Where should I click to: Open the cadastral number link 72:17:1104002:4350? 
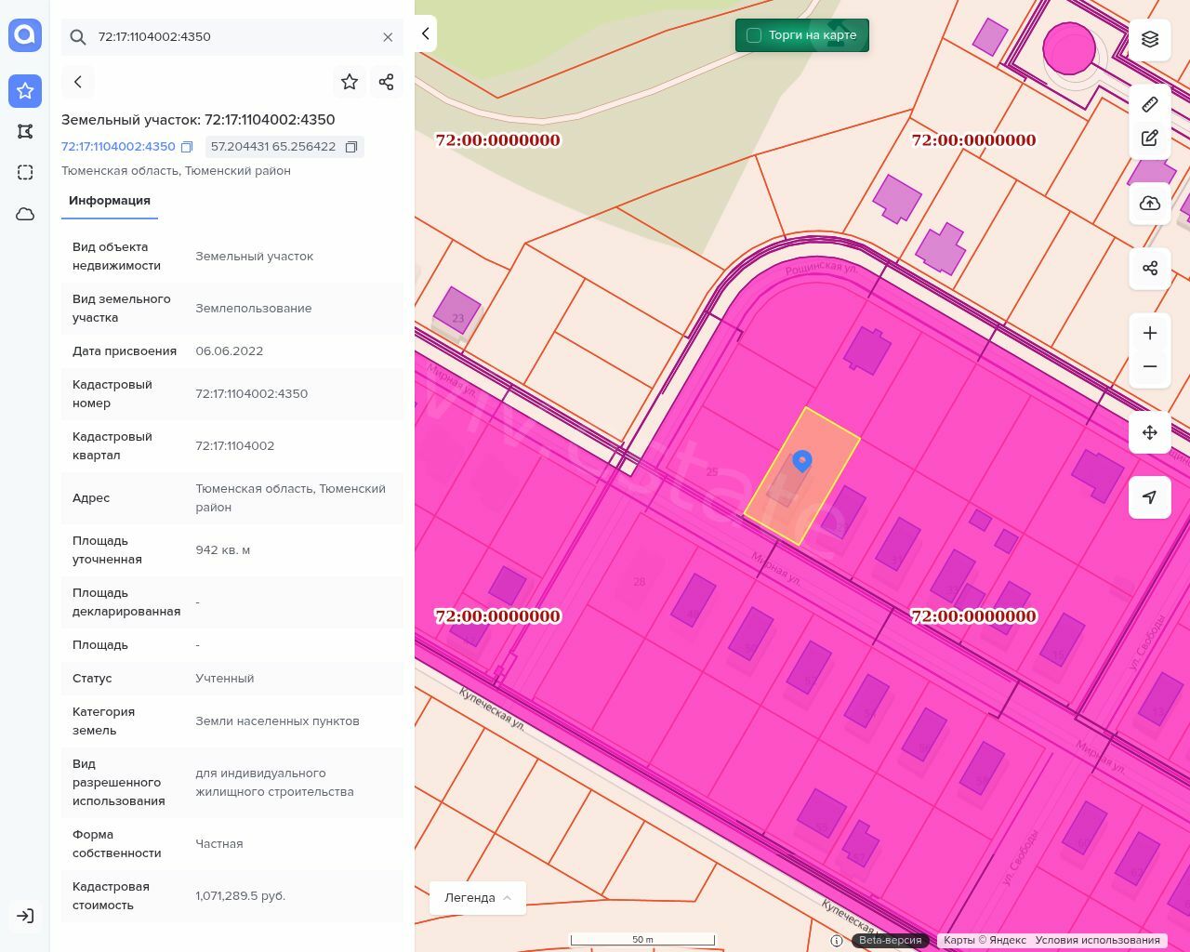(x=118, y=147)
